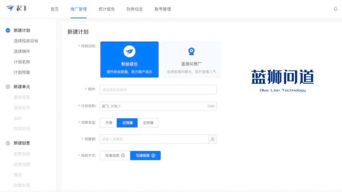This screenshot has height=192, width=342.
Task: Click the leaf icon on 粉丝成长 card
Action: (129, 51)
